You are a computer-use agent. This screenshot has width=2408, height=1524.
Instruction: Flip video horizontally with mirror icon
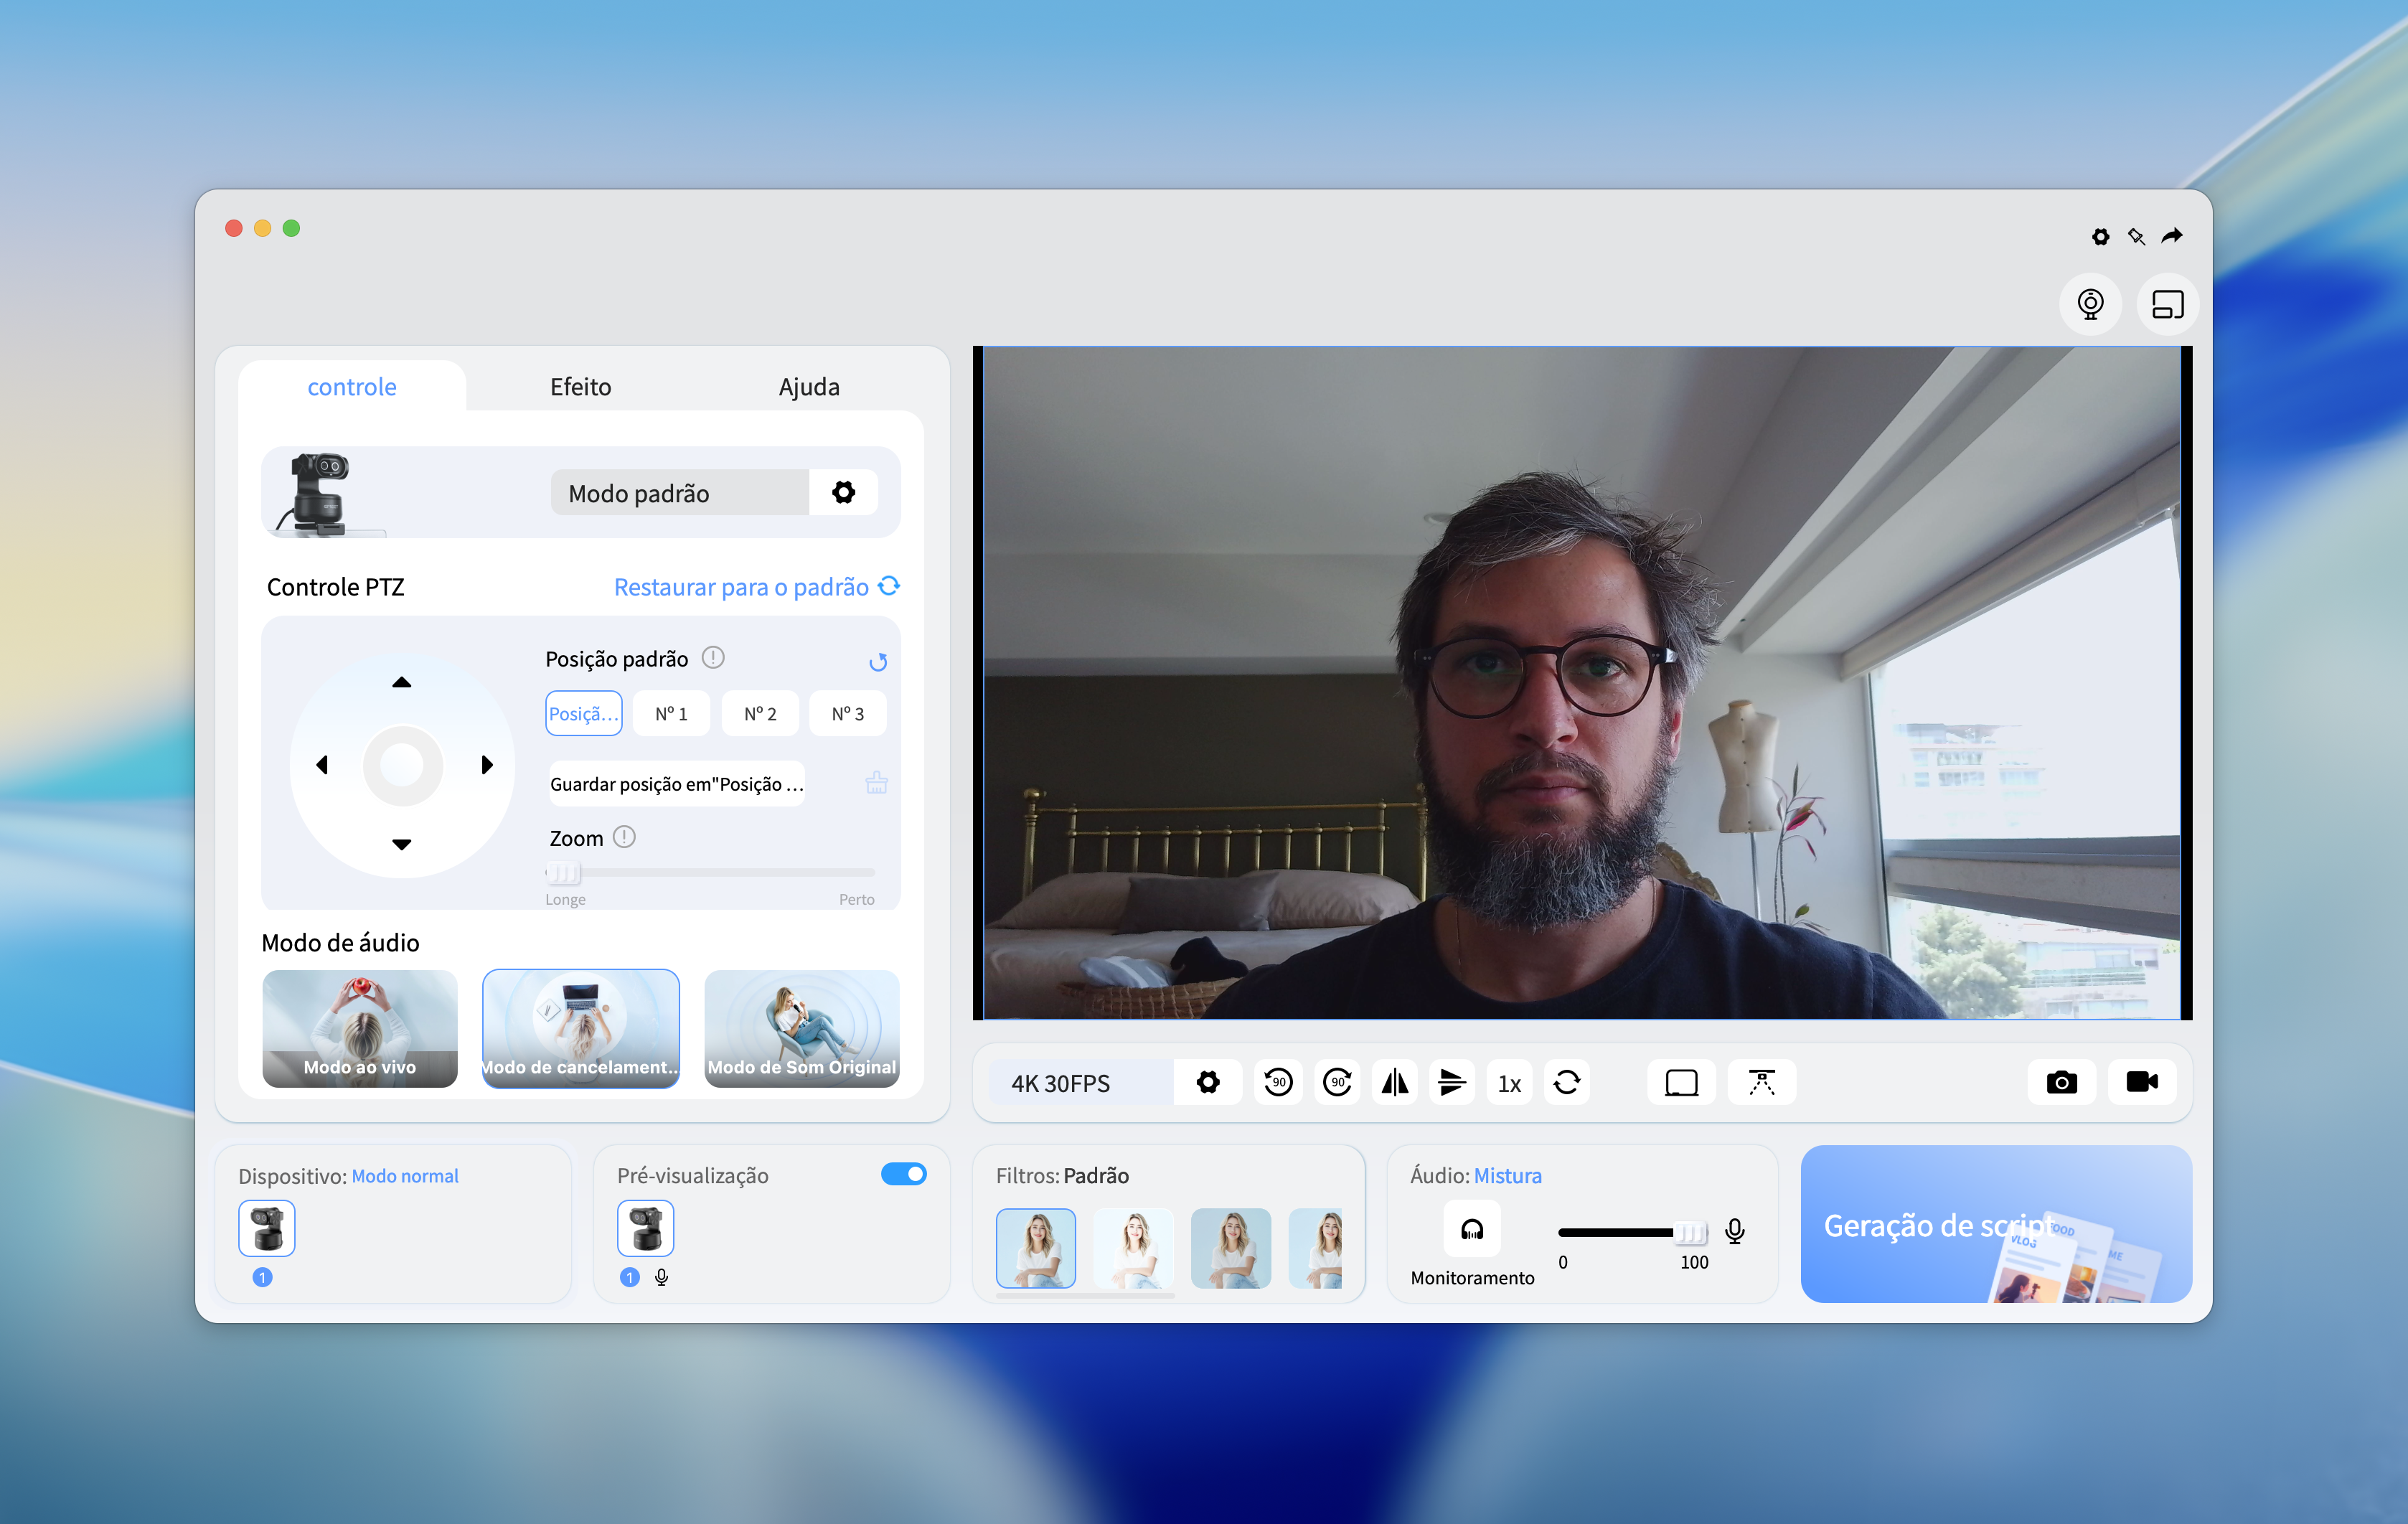(x=1395, y=1082)
